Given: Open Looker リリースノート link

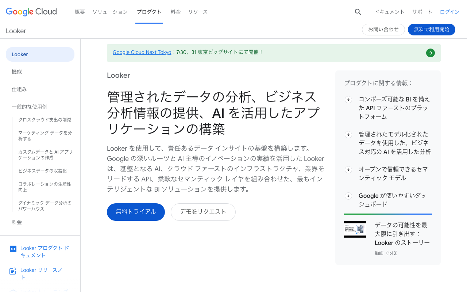Looking at the screenshot, I should coord(44,274).
